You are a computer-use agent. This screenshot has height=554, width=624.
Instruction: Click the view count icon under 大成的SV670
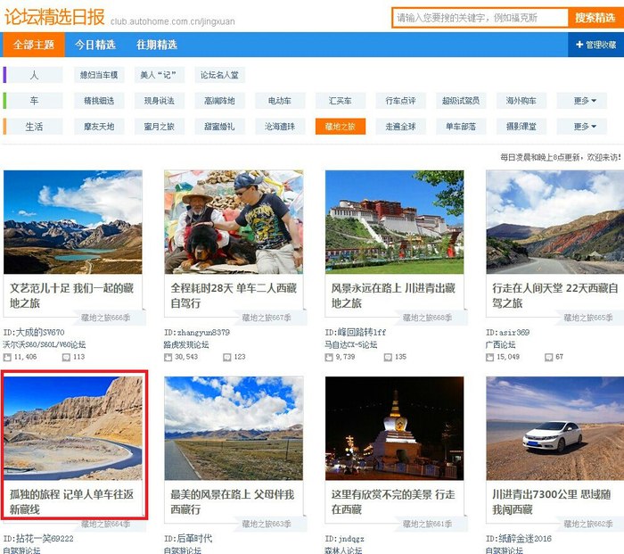pyautogui.click(x=9, y=357)
